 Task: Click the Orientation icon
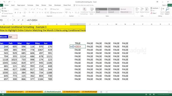46,9
